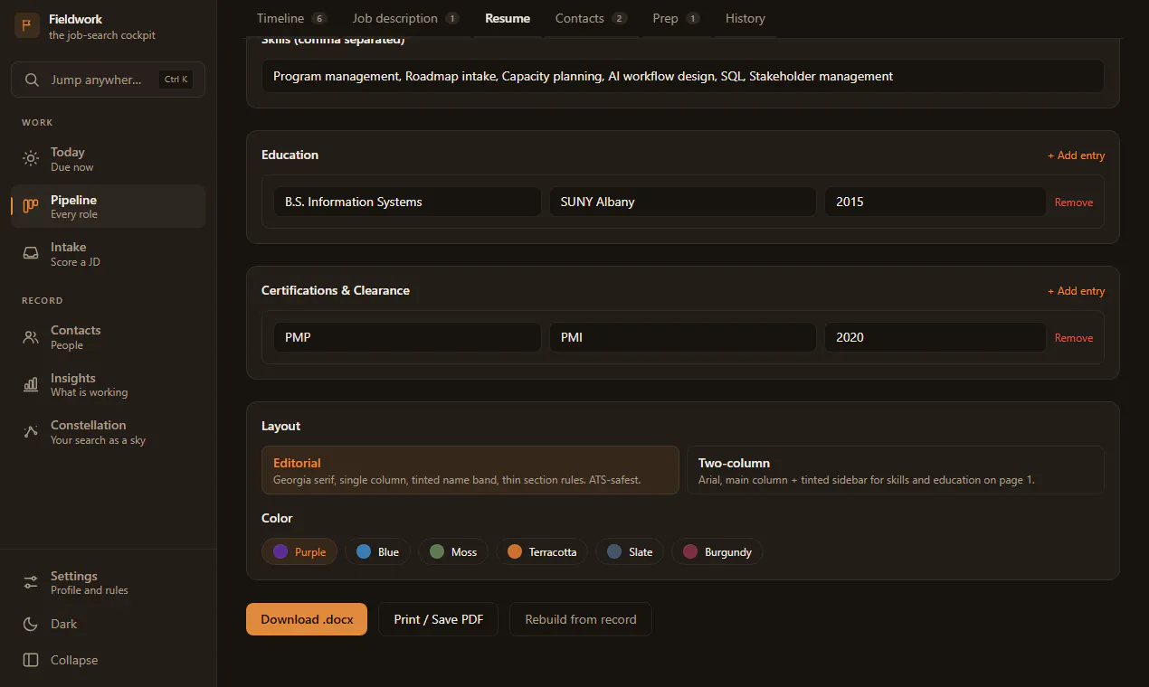The height and width of the screenshot is (687, 1149).
Task: Click the Fieldwork flag logo icon
Action: click(27, 25)
